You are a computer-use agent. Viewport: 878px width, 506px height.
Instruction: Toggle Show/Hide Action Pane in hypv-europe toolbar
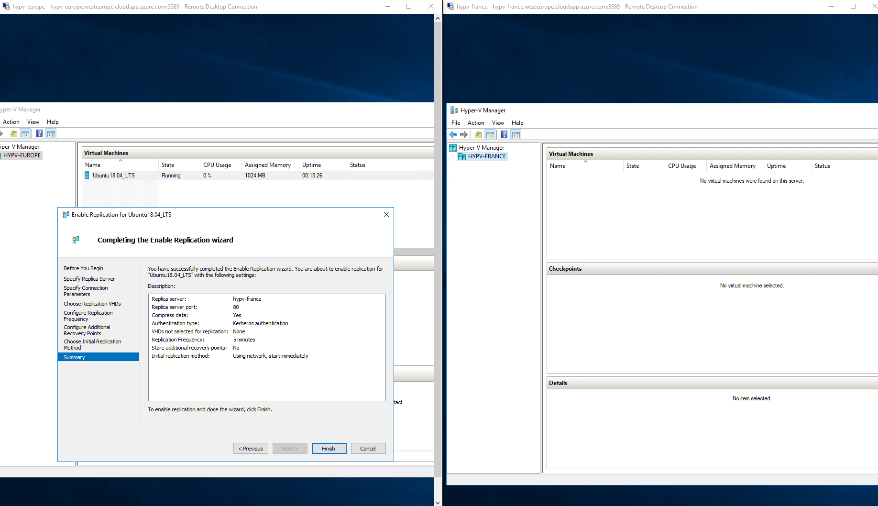[51, 134]
